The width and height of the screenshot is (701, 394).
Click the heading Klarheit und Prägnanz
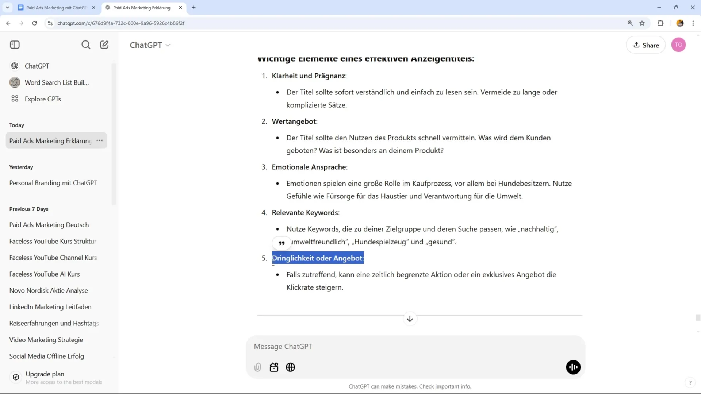(x=309, y=76)
